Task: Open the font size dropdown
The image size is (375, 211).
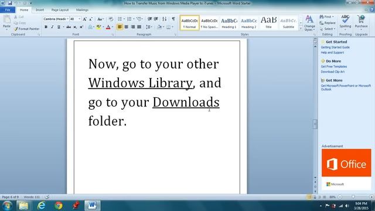Action: tap(80, 19)
